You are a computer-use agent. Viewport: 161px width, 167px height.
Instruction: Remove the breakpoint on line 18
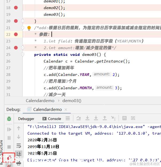16,8
